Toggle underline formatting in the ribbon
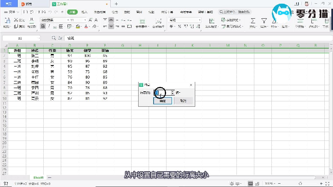Screen dimensions: 333x187 55,27
